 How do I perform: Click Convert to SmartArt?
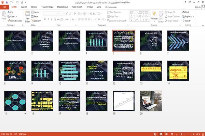point(117,21)
